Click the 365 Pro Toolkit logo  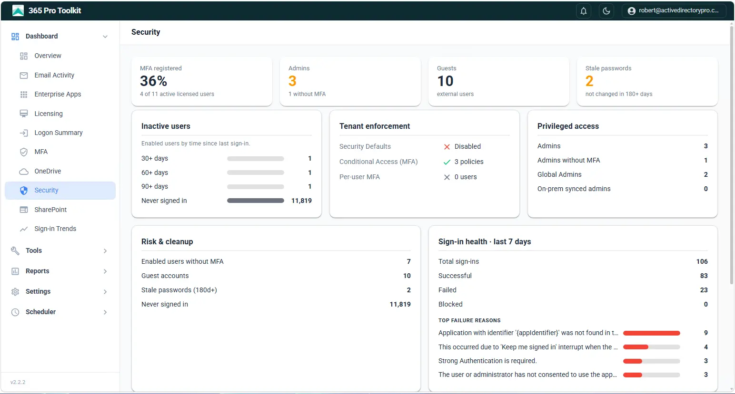pos(18,10)
